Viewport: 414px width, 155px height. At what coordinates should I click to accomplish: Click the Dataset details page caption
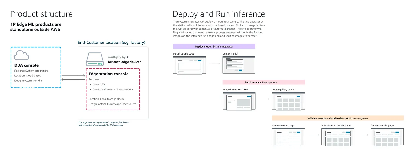point(382,126)
